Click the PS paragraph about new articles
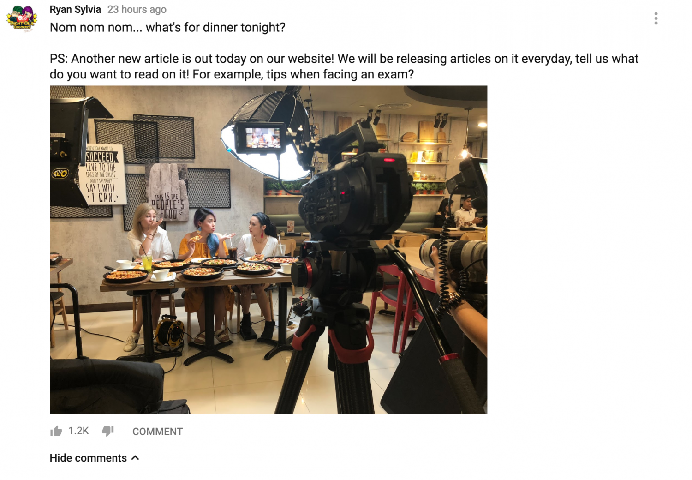The width and height of the screenshot is (692, 480). coord(344,66)
